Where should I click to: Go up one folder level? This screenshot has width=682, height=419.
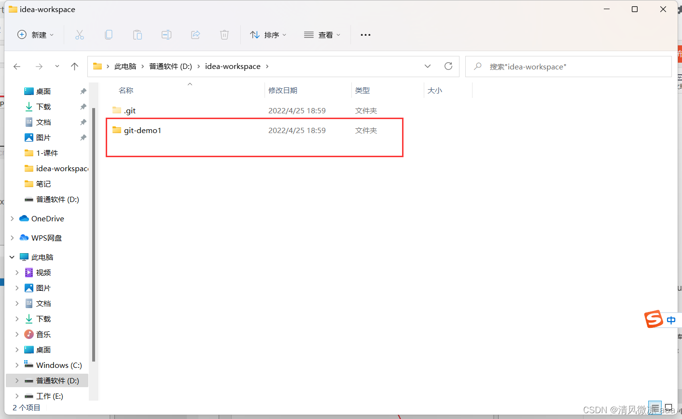[x=74, y=67]
